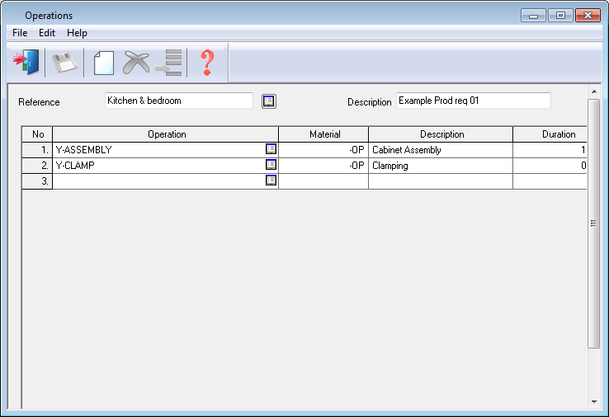Open the File menu
This screenshot has width=609, height=417.
coord(20,33)
